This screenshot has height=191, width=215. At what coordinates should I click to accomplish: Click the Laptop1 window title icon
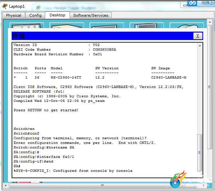click(x=5, y=6)
